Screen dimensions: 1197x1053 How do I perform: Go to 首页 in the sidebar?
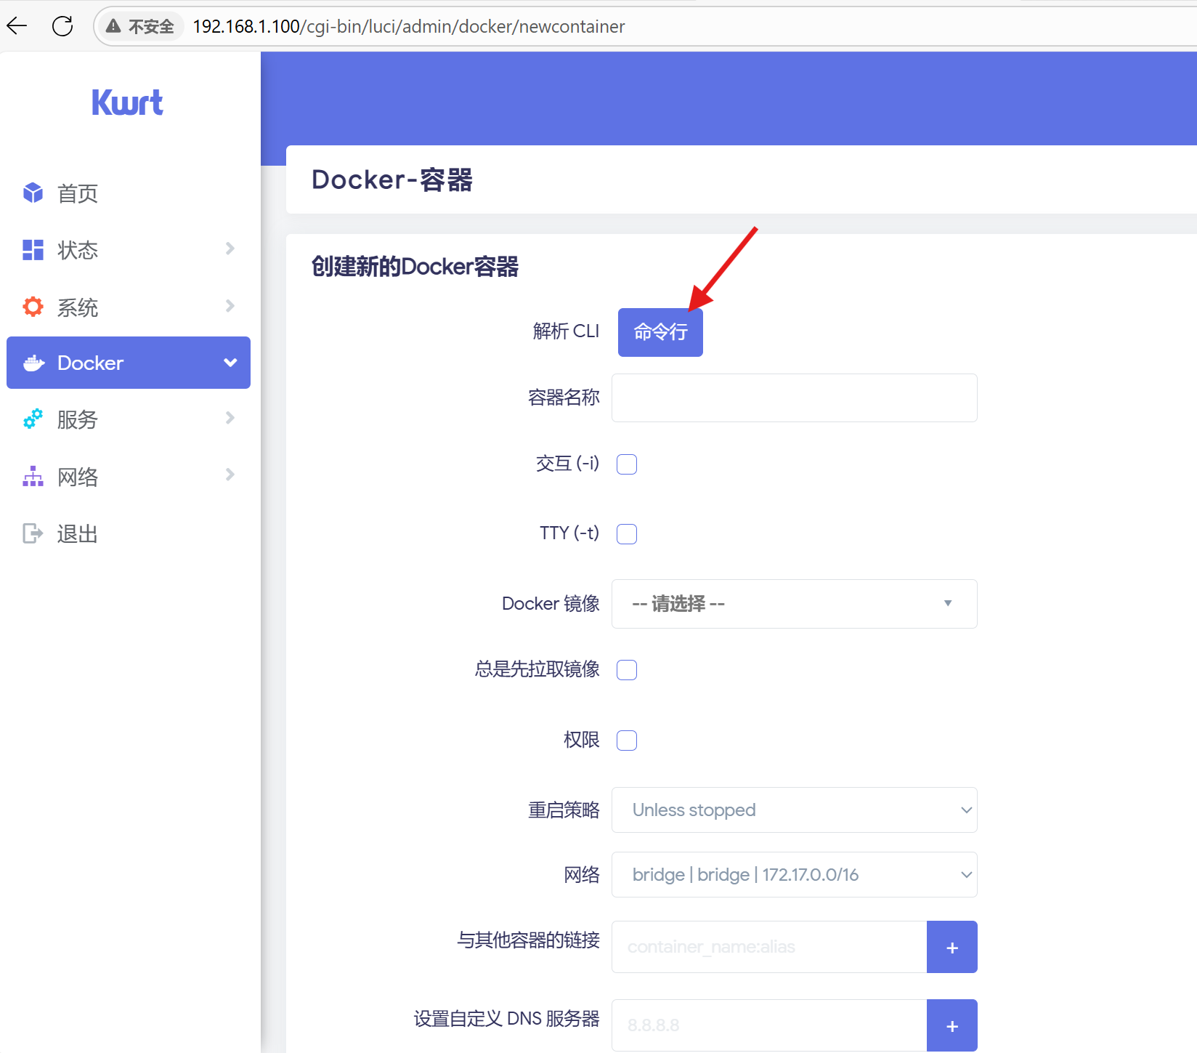(129, 193)
